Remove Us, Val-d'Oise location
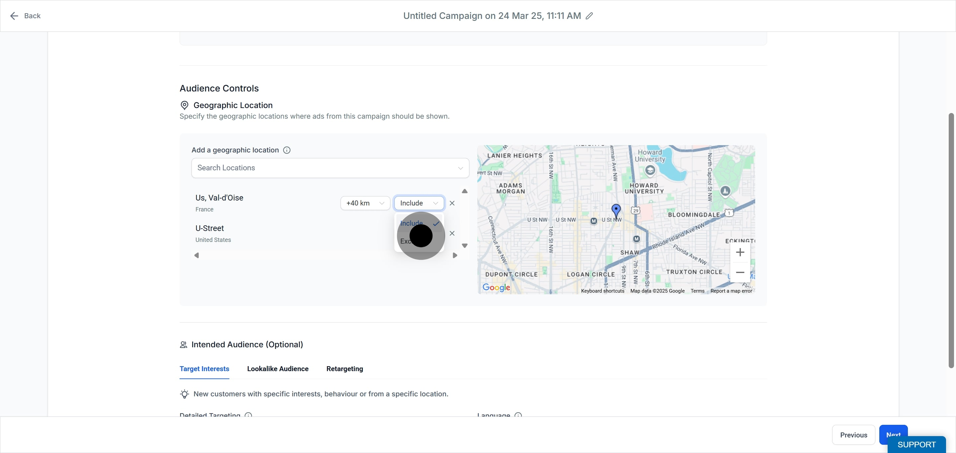The height and width of the screenshot is (453, 956). tap(452, 203)
